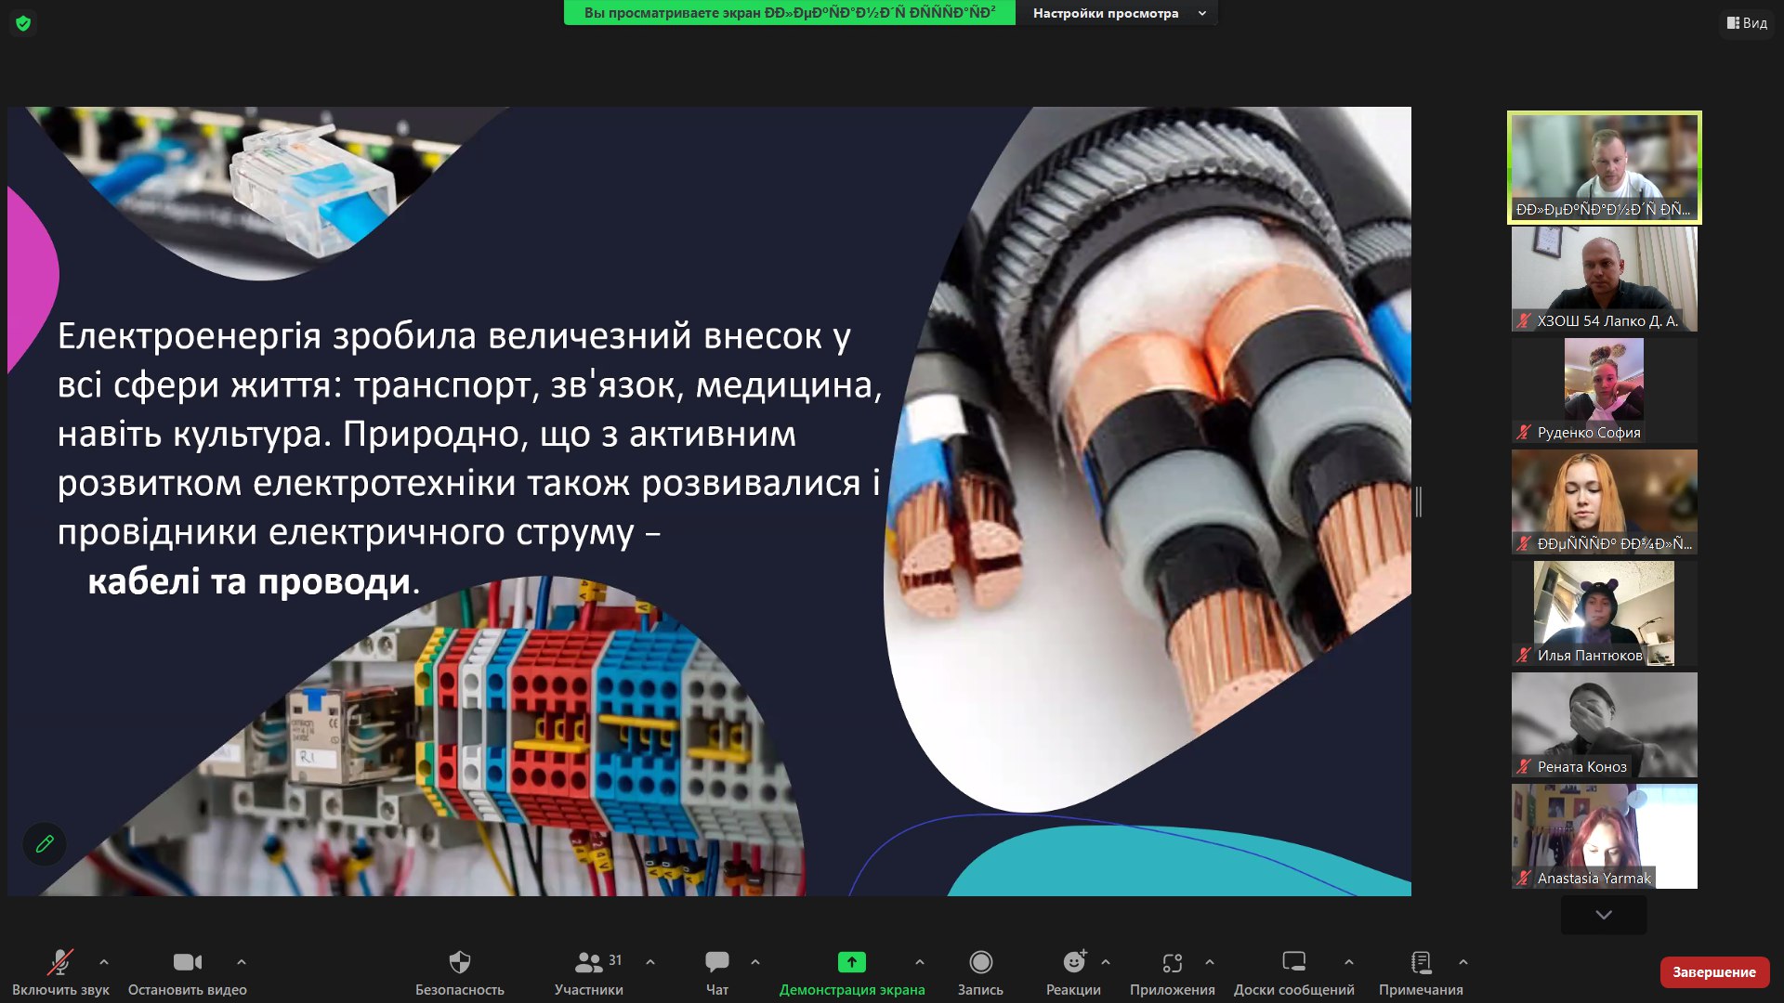
Task: Open the Participants panel icon
Action: click(589, 962)
